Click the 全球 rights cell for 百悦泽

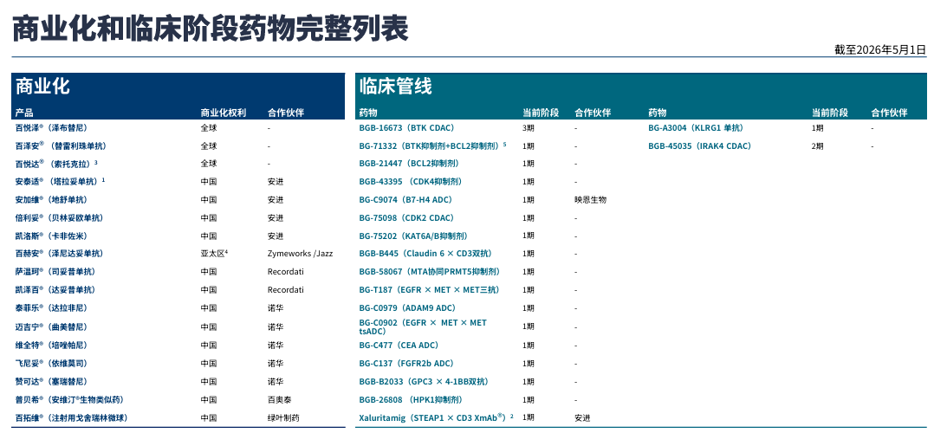tap(209, 127)
